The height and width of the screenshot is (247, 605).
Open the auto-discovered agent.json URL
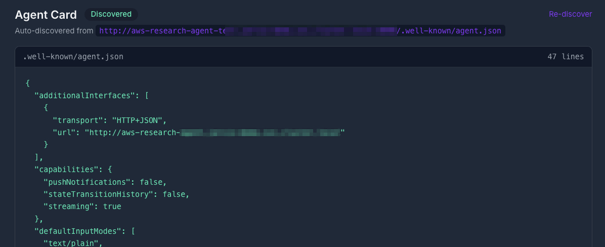pyautogui.click(x=300, y=31)
